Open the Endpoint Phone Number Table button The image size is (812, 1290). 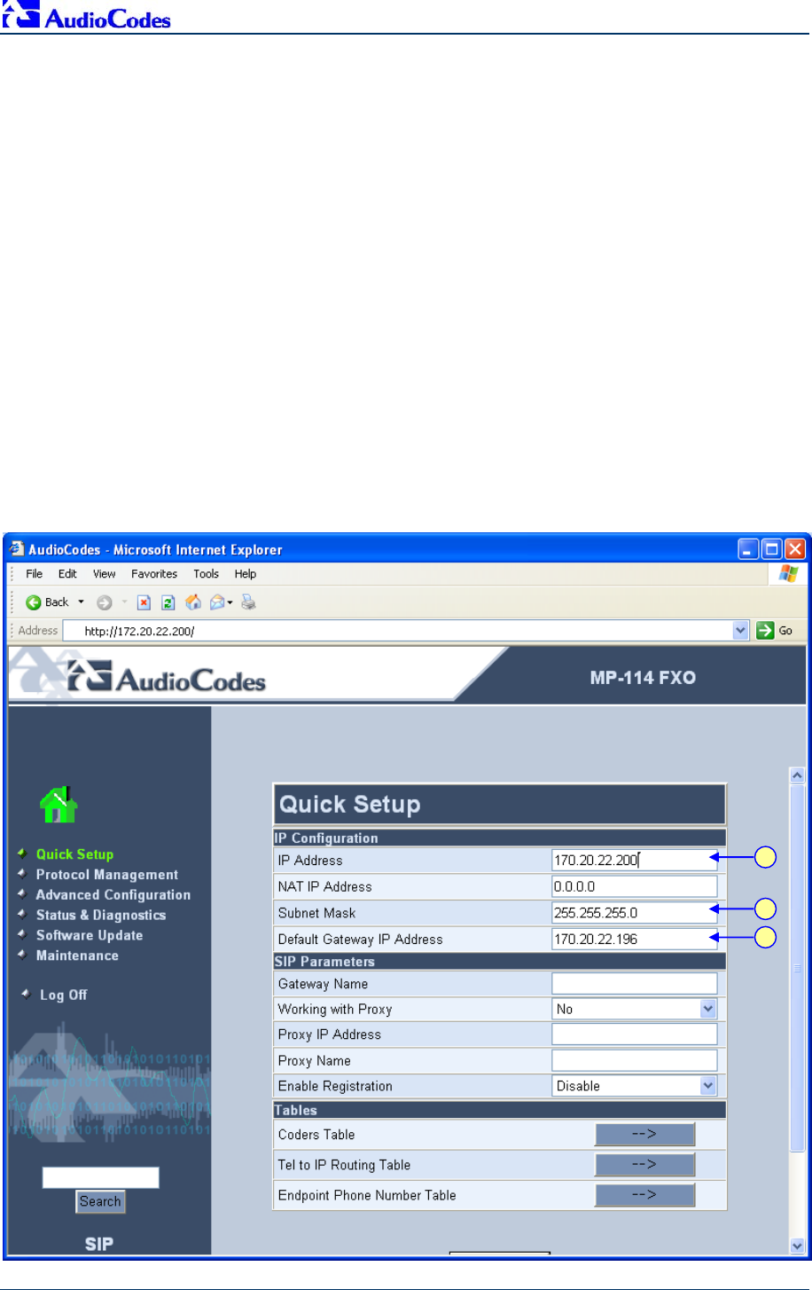(x=644, y=1194)
